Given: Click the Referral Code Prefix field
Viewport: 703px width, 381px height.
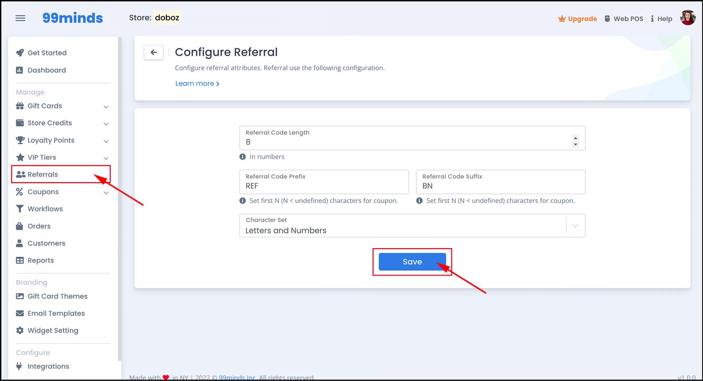Looking at the screenshot, I should (324, 182).
